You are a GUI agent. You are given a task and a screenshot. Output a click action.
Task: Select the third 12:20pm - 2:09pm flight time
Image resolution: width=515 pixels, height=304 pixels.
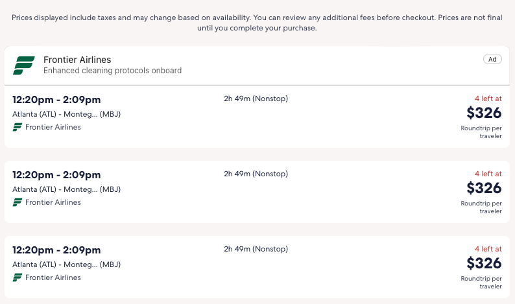click(x=56, y=250)
